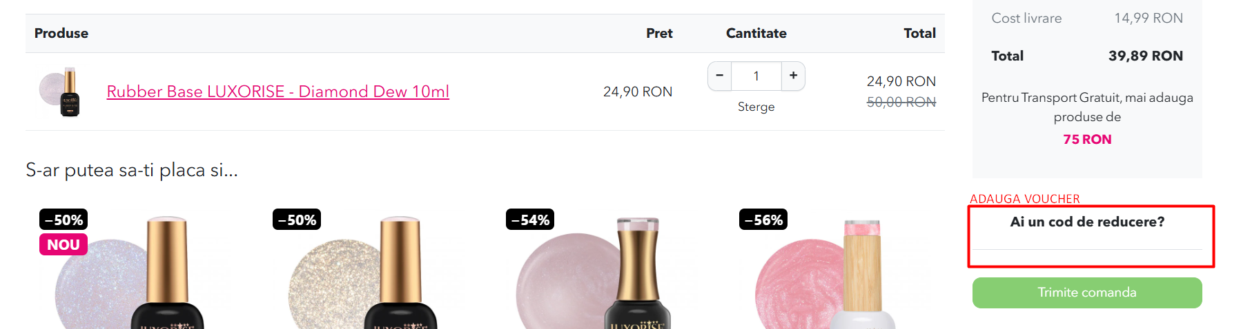This screenshot has height=329, width=1241.
Task: Remove the product via Sterge link
Action: tap(756, 107)
